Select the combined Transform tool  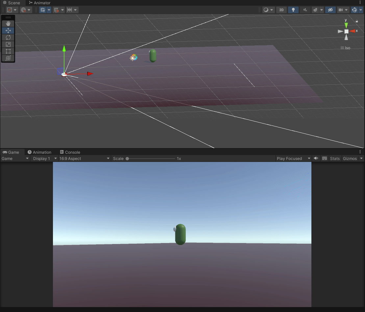[8, 58]
